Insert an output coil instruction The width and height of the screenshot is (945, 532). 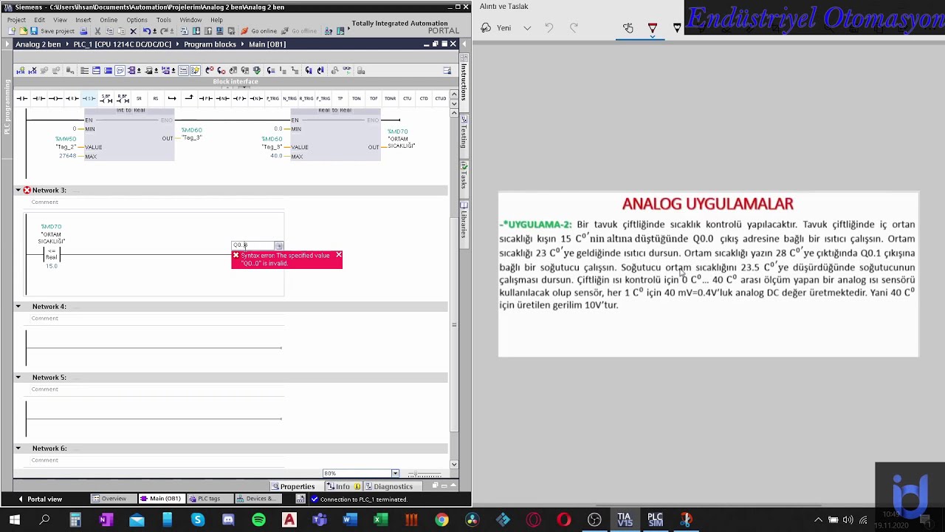(x=55, y=98)
